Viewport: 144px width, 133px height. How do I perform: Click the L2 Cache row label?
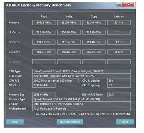click(x=14, y=42)
